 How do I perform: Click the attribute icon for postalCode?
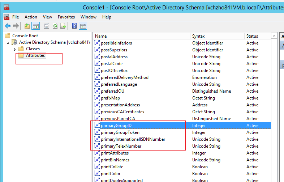97,64
